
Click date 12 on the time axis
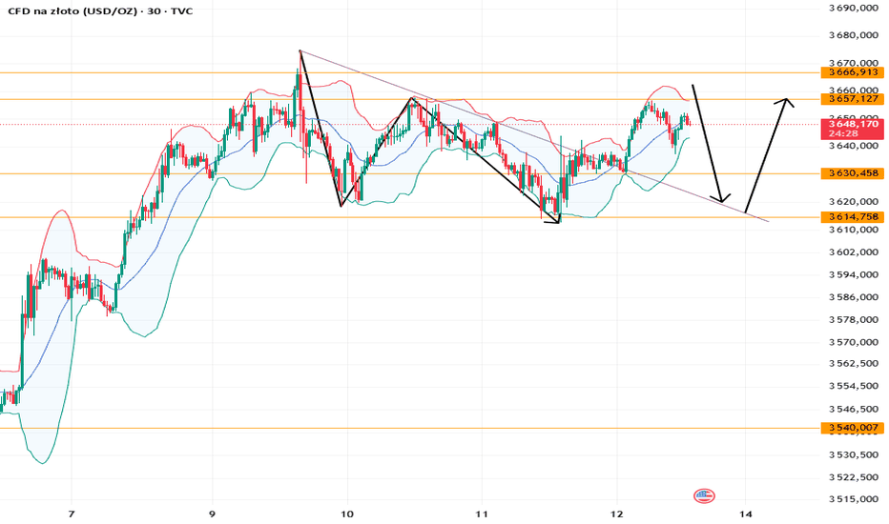tap(616, 514)
